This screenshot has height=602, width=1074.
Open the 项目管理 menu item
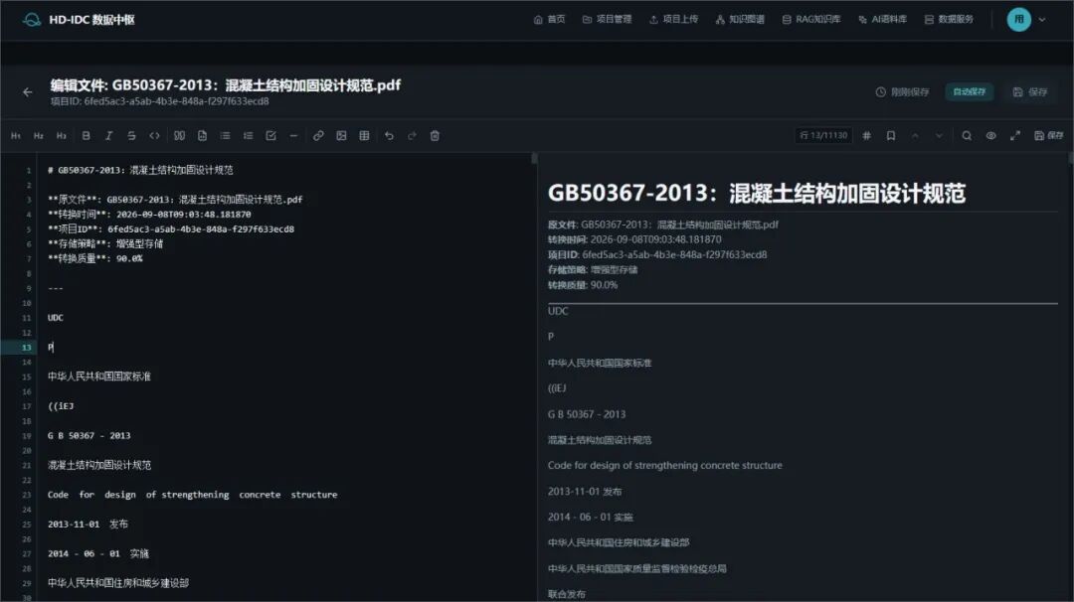(x=607, y=19)
